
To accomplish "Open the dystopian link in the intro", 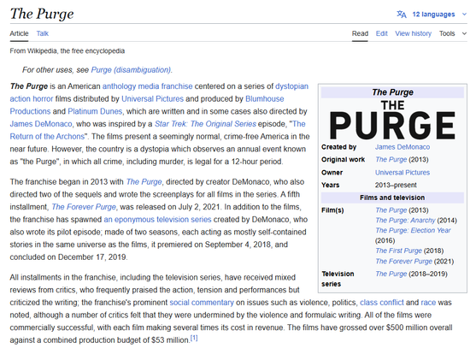I will point(291,86).
